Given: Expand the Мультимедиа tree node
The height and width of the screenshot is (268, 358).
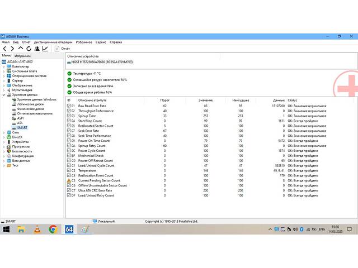Looking at the screenshot, I should pyautogui.click(x=4, y=90).
